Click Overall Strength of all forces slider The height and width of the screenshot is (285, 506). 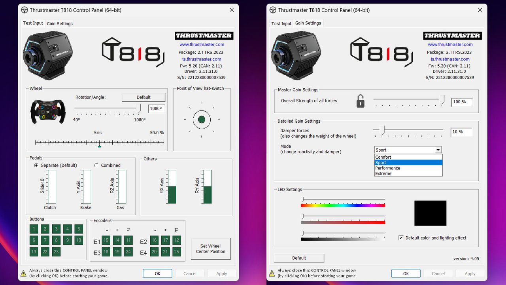pyautogui.click(x=409, y=100)
